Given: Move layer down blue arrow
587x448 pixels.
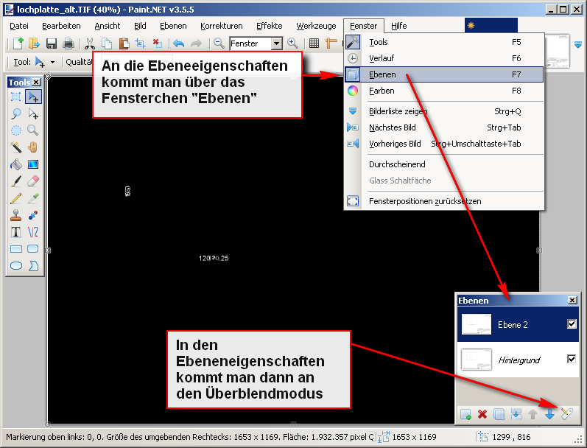Looking at the screenshot, I should [x=550, y=414].
